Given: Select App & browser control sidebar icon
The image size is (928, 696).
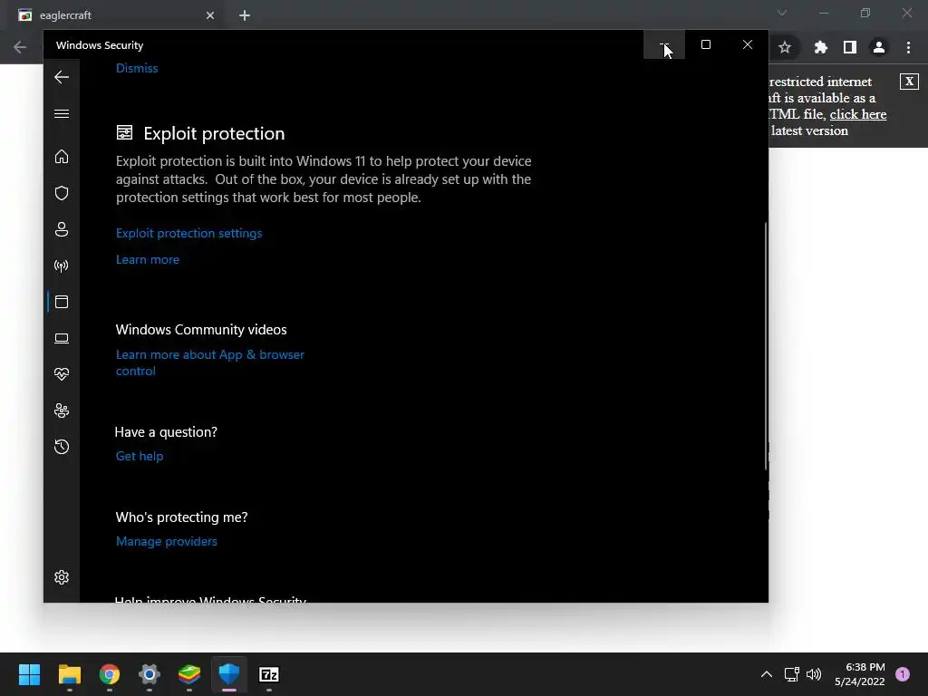Looking at the screenshot, I should [x=62, y=302].
